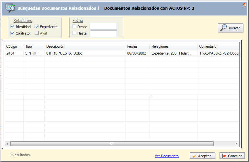Click the checkmark icon on Aceptar button
Image resolution: width=249 pixels, height=162 pixels.
[x=194, y=156]
